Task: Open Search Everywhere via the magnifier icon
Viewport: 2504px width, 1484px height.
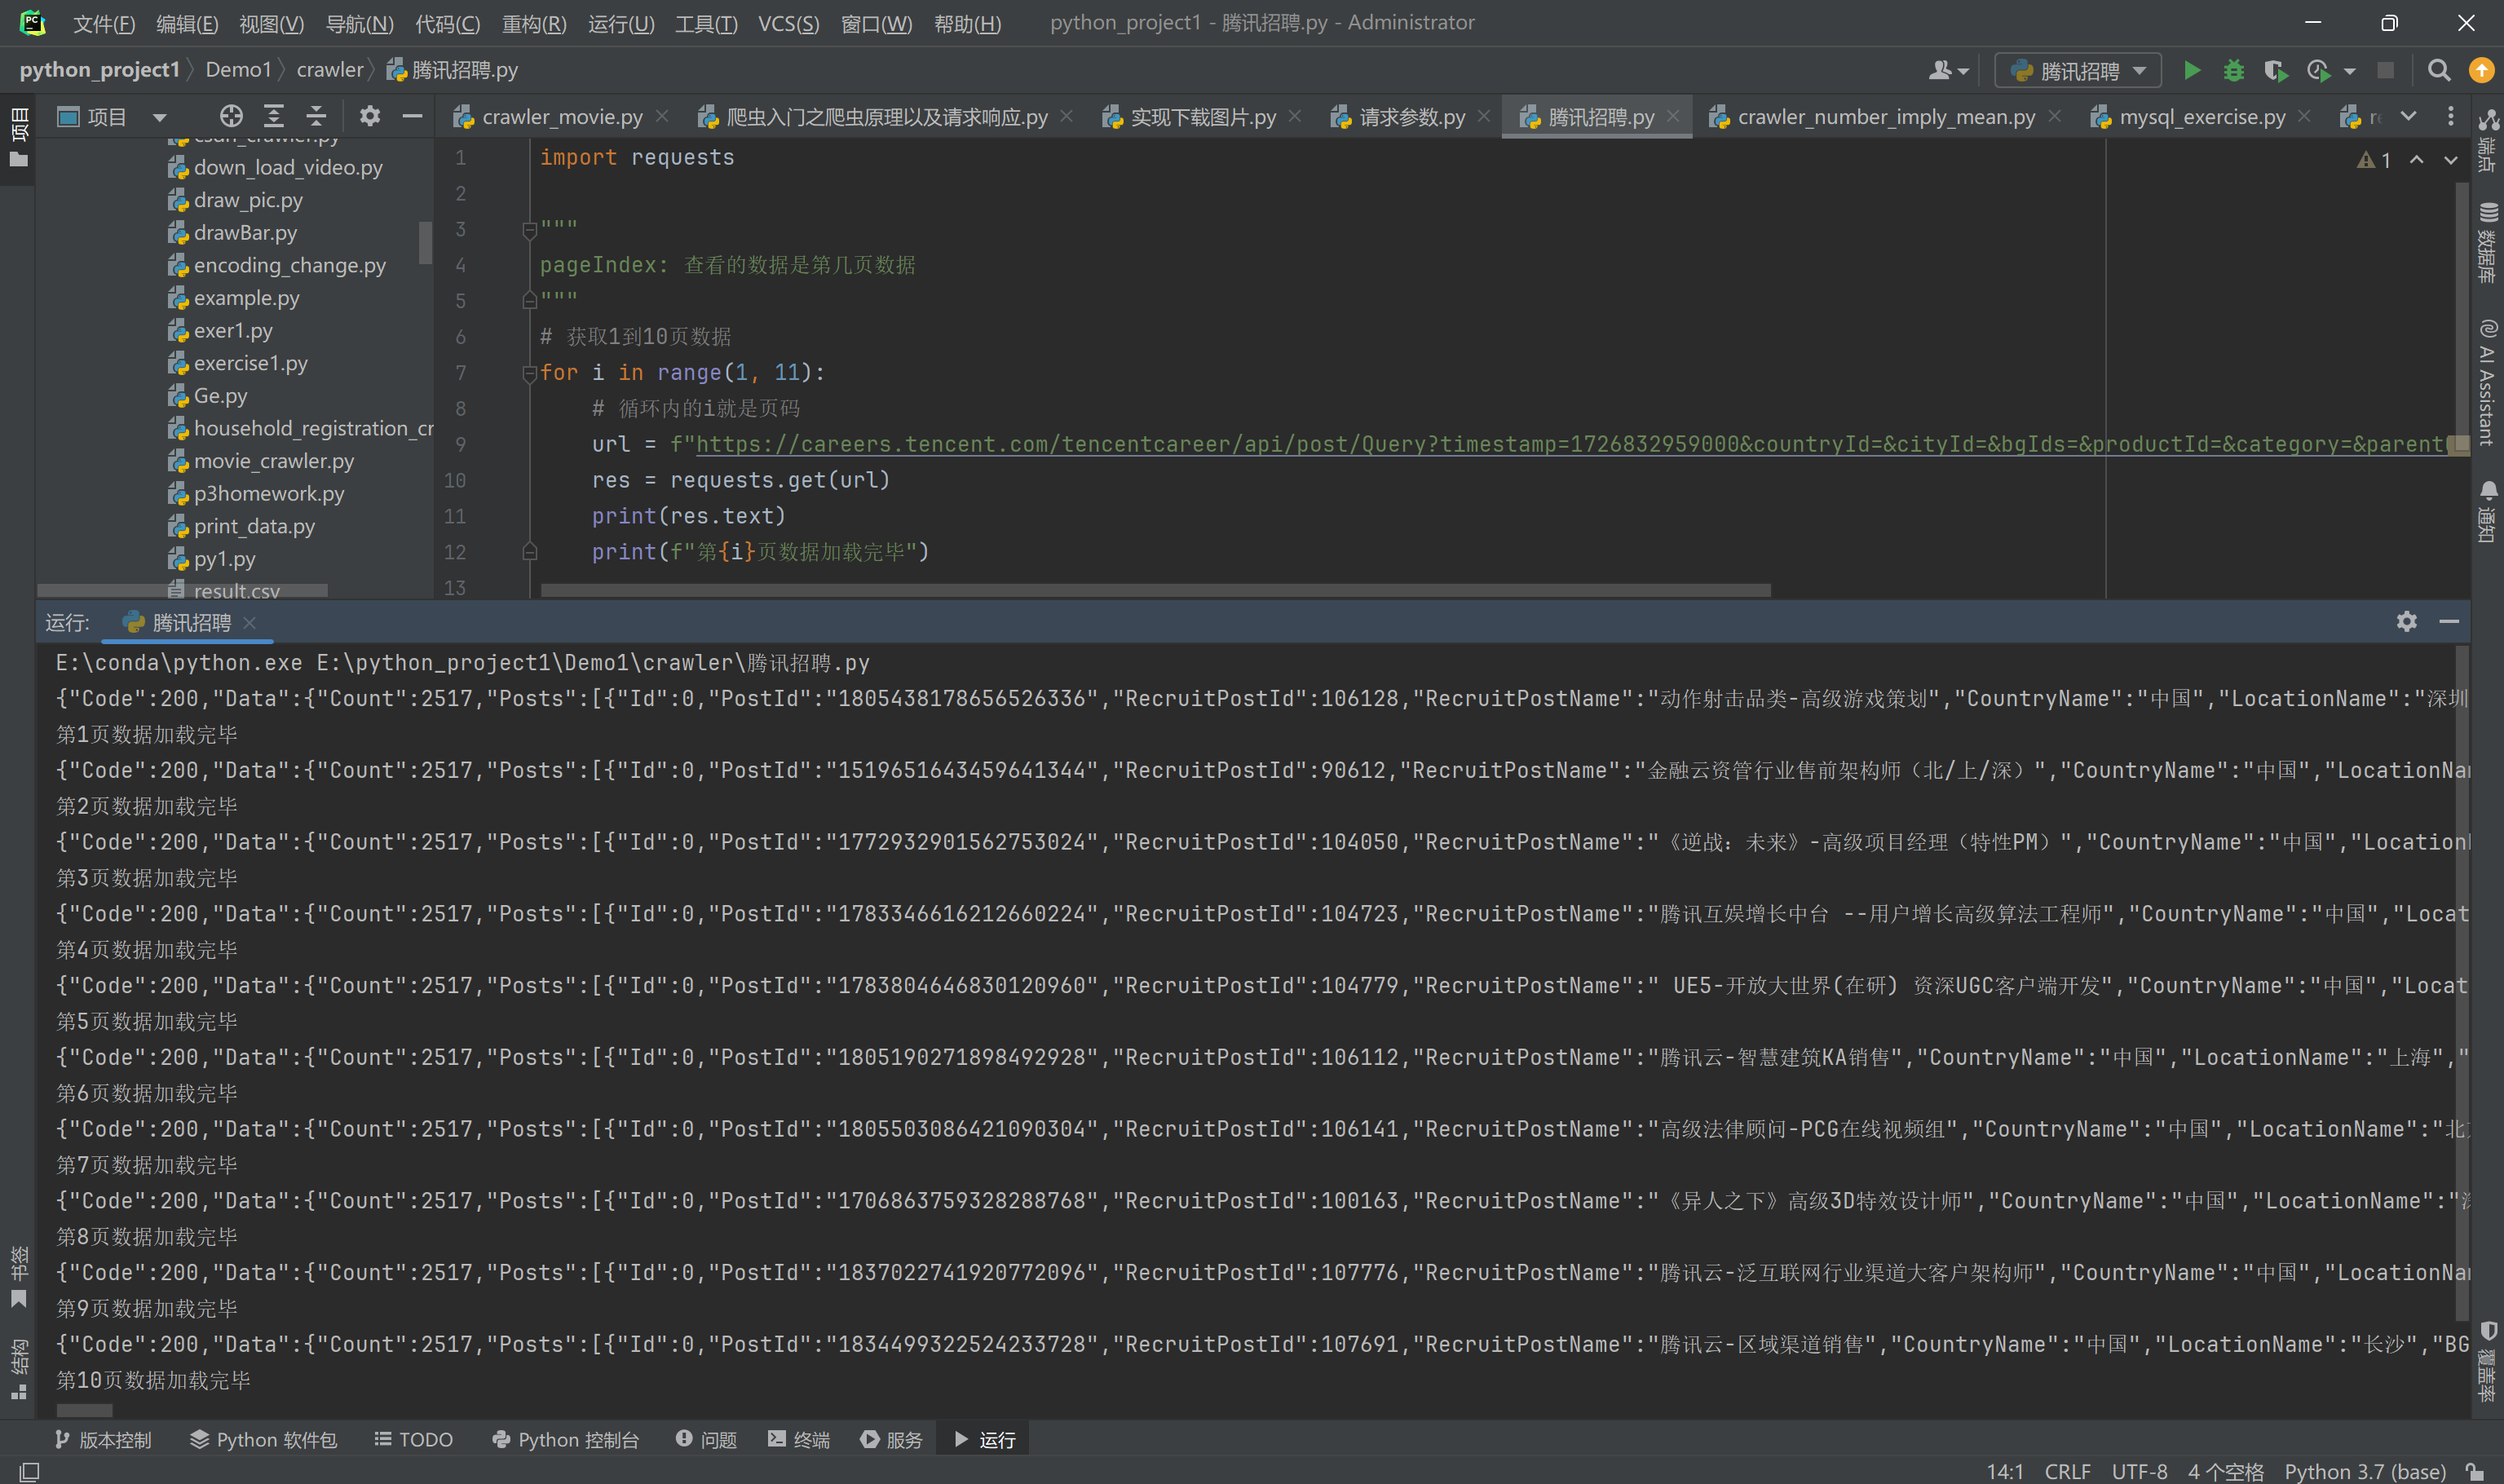Action: coord(2438,71)
